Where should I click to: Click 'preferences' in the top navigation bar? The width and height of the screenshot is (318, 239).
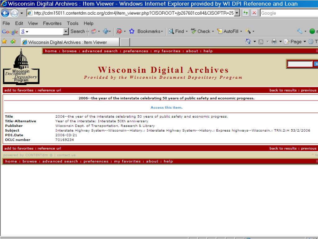[x=136, y=51]
